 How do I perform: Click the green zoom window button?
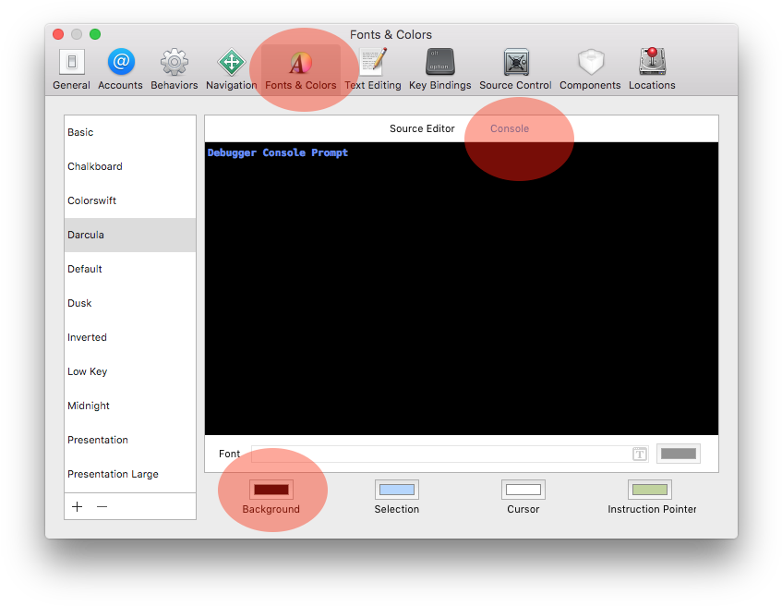95,34
